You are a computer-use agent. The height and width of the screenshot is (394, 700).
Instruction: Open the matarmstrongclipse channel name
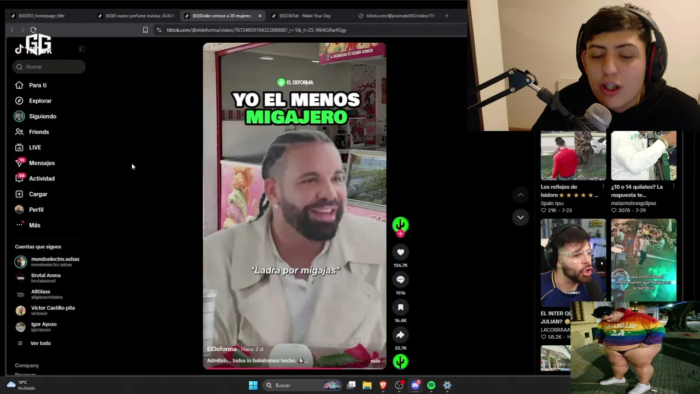[634, 204]
